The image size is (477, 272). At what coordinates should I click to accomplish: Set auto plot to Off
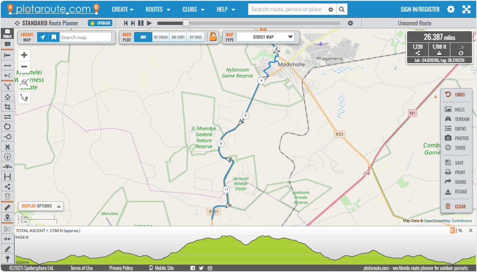[x=143, y=37]
